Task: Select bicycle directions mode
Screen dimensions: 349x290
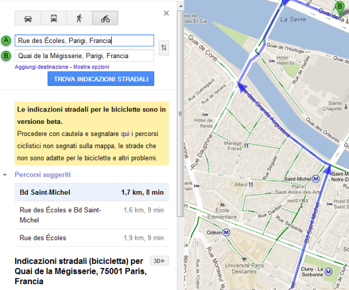Action: tap(105, 18)
